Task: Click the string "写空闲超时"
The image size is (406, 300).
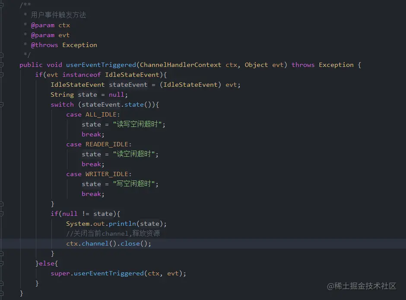Action: pos(134,184)
